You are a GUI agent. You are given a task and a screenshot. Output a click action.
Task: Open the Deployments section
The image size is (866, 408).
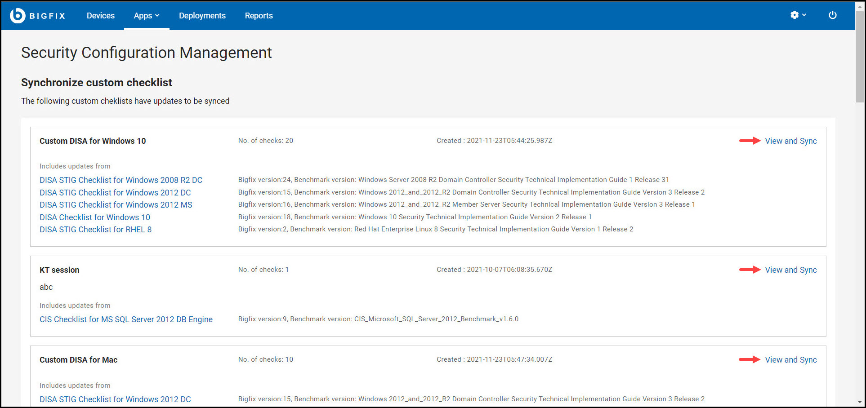[202, 15]
